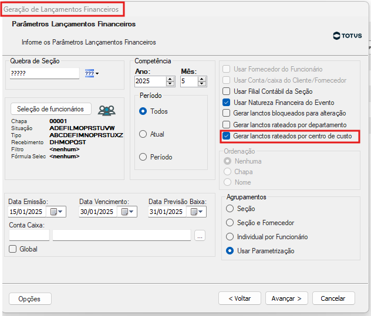The image size is (371, 316).
Task: Check the Global checkbox
Action: click(14, 249)
